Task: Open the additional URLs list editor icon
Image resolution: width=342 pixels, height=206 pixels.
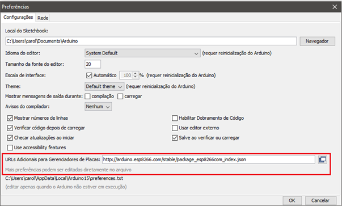Action: coord(322,159)
